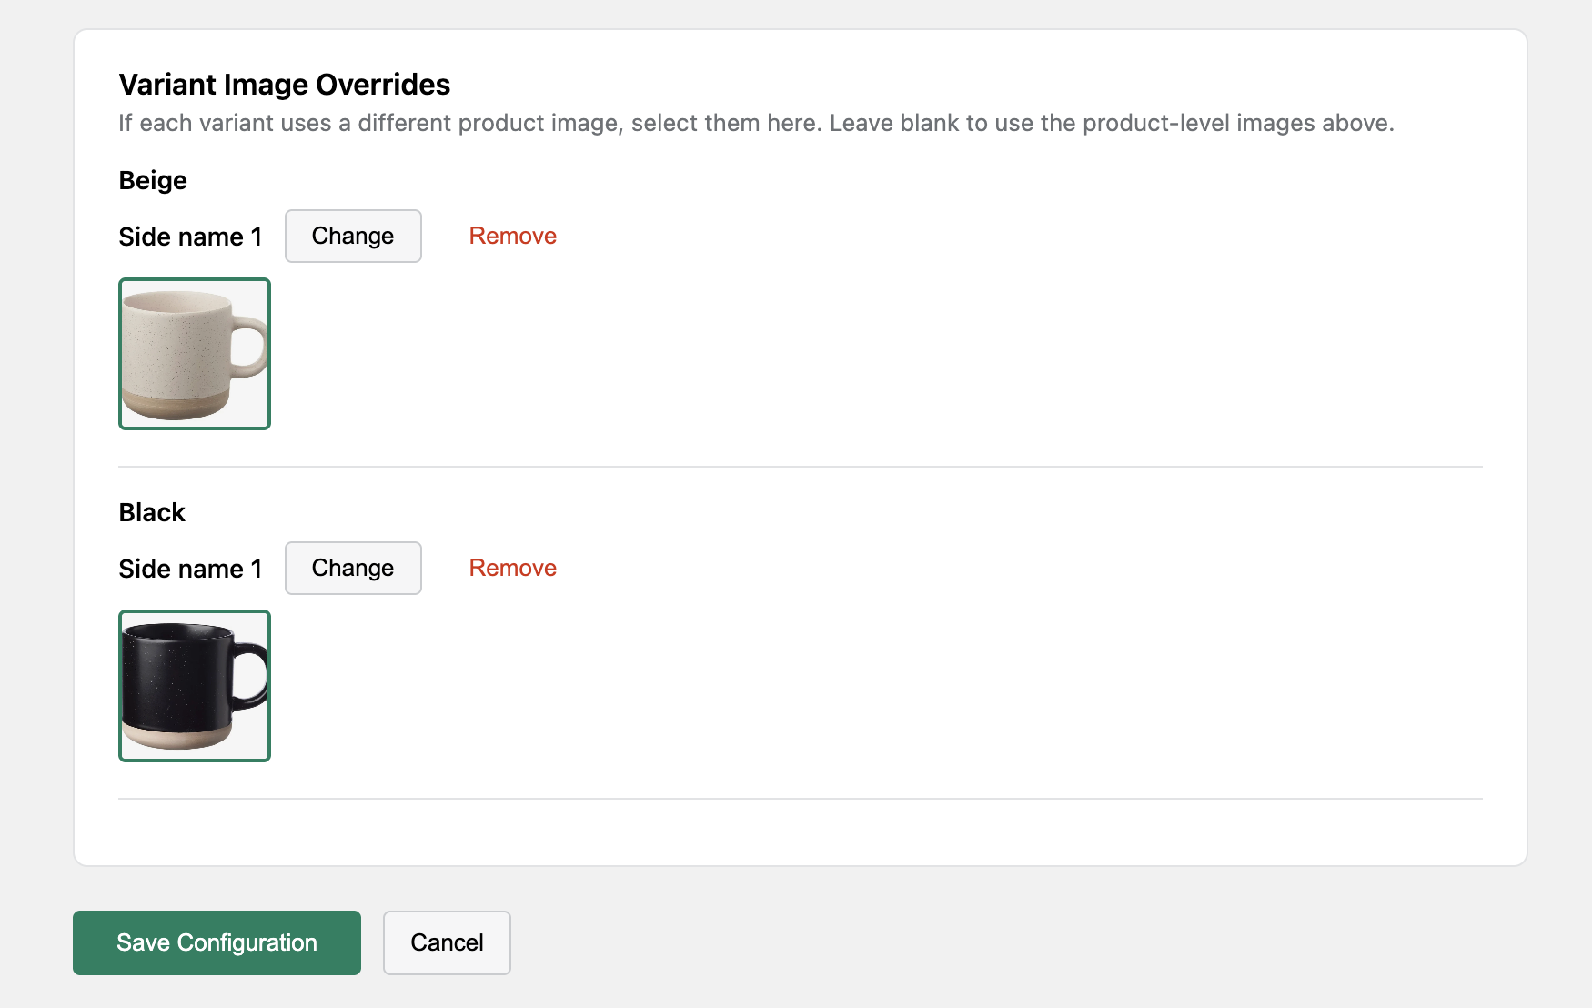Select the black mug thumbnail
This screenshot has height=1008, width=1592.
pos(195,686)
